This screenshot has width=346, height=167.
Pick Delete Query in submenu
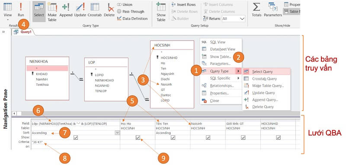(x=266, y=107)
